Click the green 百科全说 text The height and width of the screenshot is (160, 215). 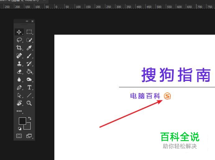point(180,137)
